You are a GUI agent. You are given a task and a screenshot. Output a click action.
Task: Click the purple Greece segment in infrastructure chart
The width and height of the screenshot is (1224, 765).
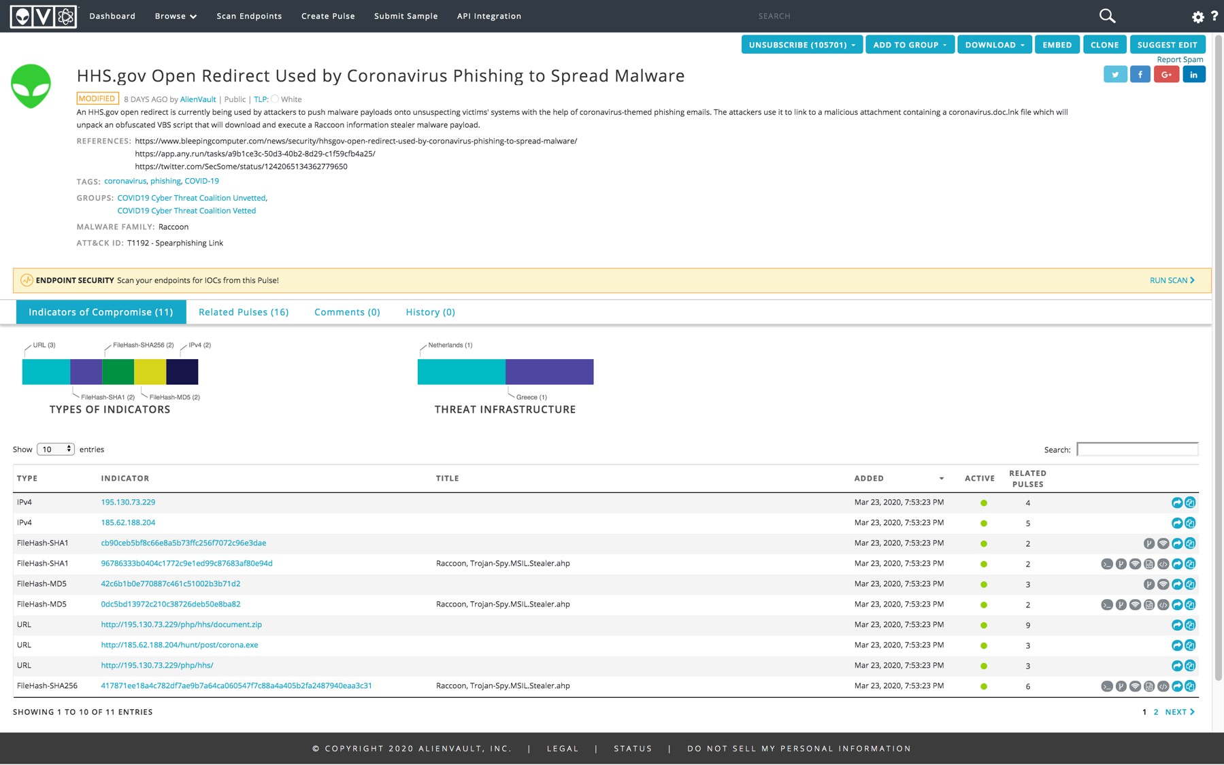tap(550, 372)
